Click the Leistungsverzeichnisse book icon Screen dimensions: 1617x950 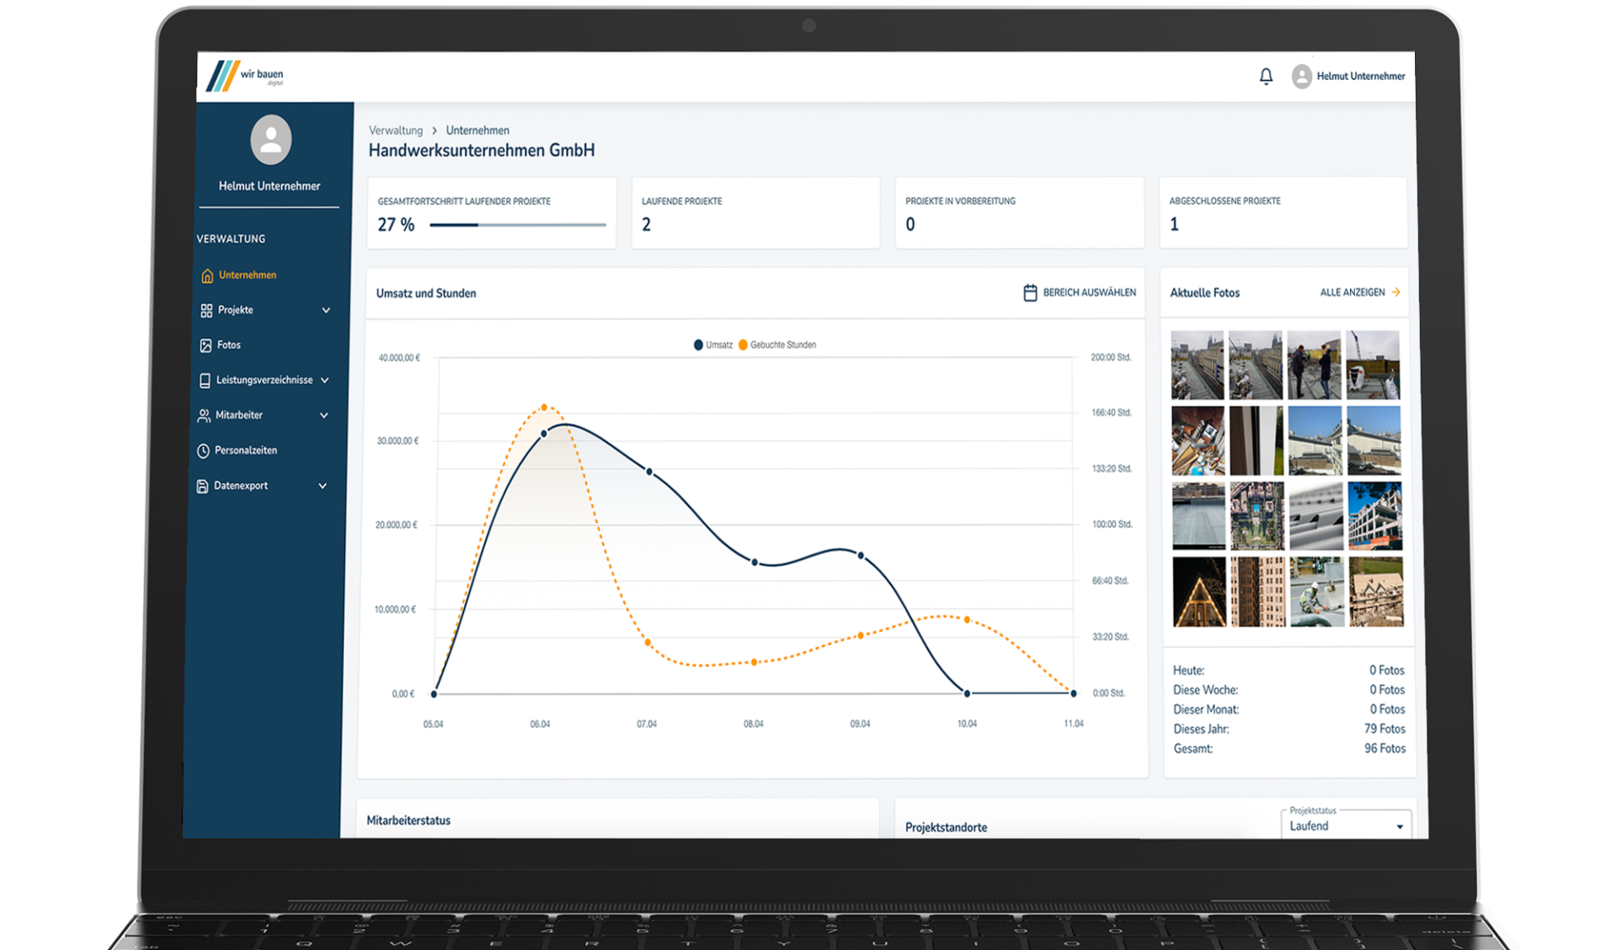(205, 381)
